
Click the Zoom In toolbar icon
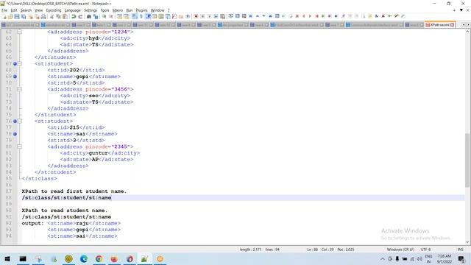(105, 16)
